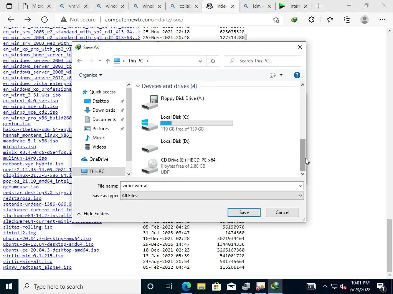Refresh the This PC location
The height and width of the screenshot is (294, 393).
[x=213, y=61]
